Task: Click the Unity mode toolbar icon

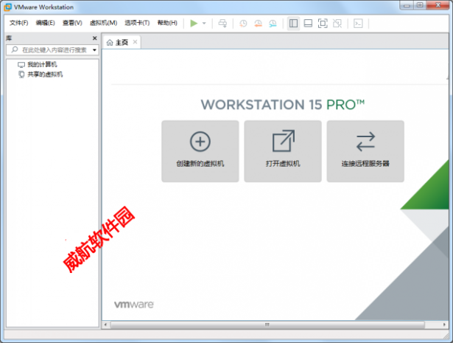Action: pos(337,24)
